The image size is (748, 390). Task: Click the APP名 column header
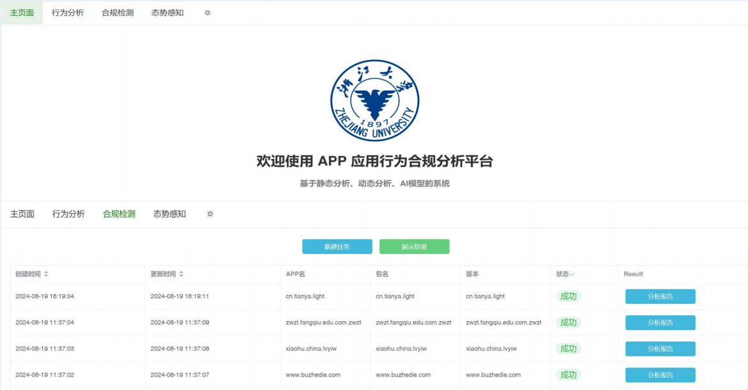tap(295, 274)
